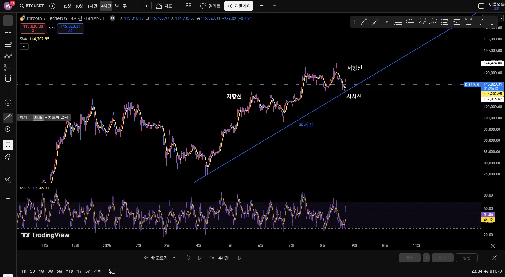Select ABC correction wave tool
Image resolution: width=505 pixels, height=277 pixels.
pos(433,22)
